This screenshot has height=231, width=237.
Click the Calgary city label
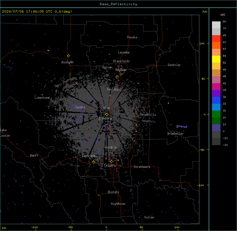(x=110, y=165)
